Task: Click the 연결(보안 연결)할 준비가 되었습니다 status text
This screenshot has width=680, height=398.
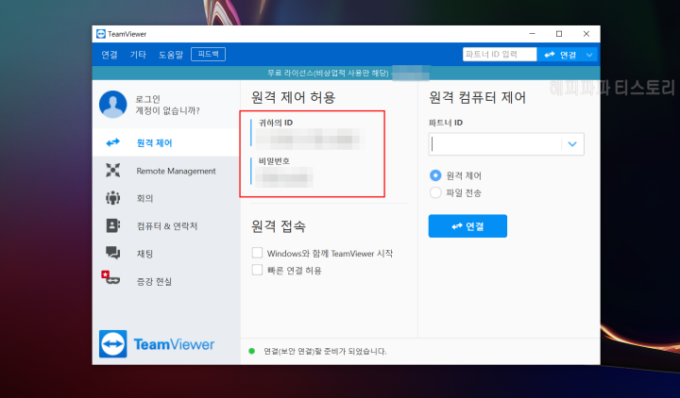Action: pyautogui.click(x=325, y=351)
